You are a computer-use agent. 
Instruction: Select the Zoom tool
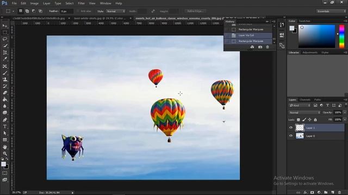[5, 153]
